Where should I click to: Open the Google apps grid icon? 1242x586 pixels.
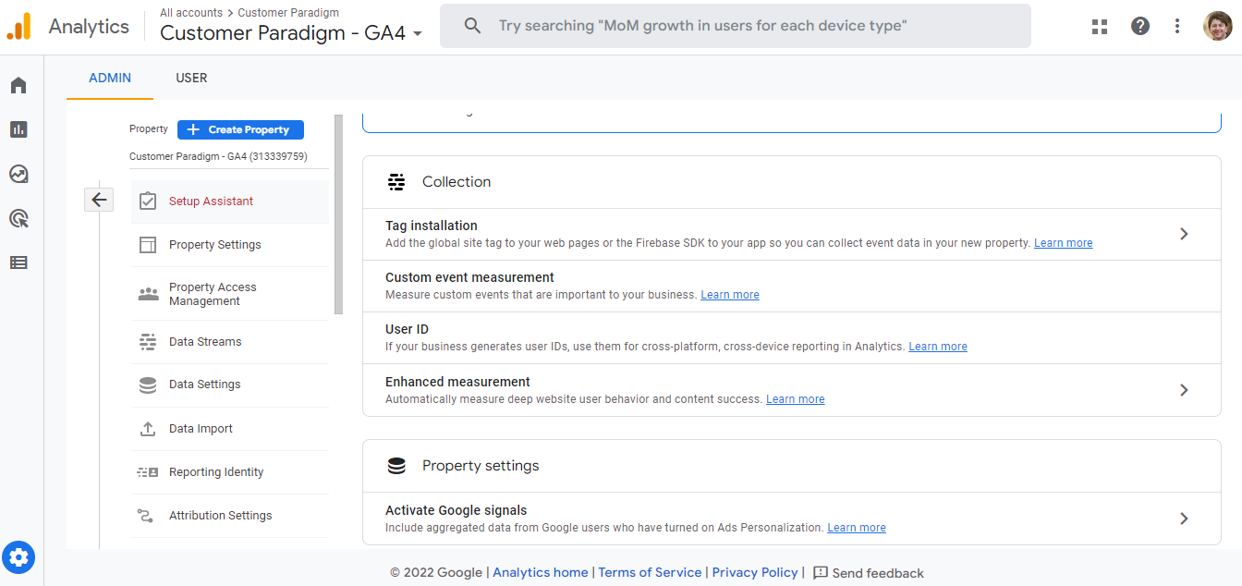pyautogui.click(x=1100, y=26)
